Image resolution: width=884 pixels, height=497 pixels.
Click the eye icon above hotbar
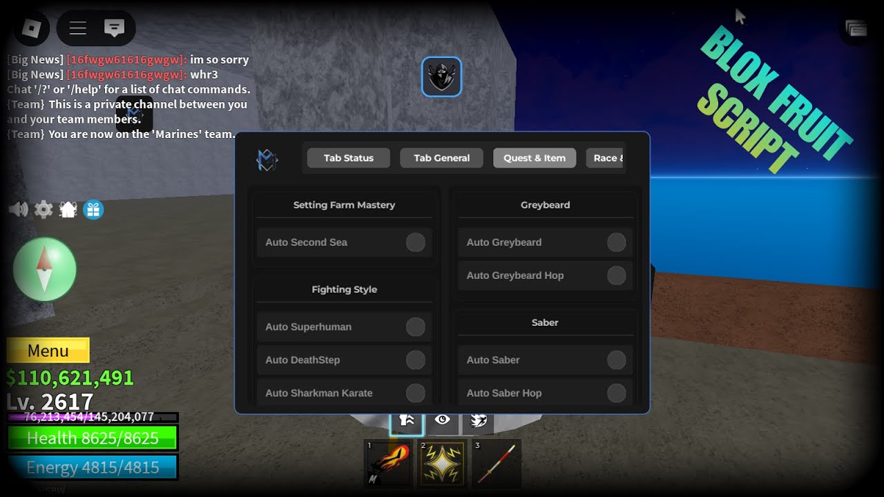[442, 420]
